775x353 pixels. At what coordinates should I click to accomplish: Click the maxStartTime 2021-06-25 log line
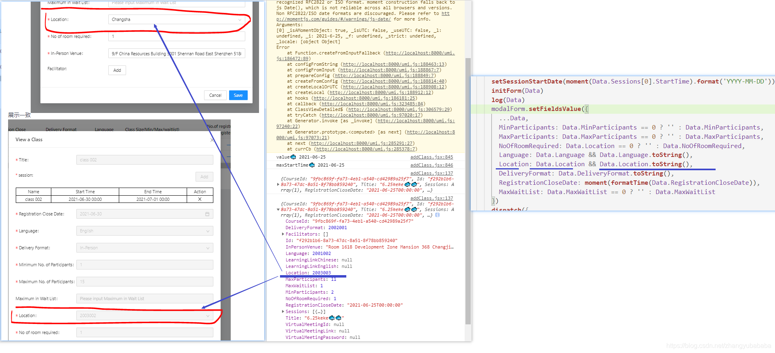[310, 165]
